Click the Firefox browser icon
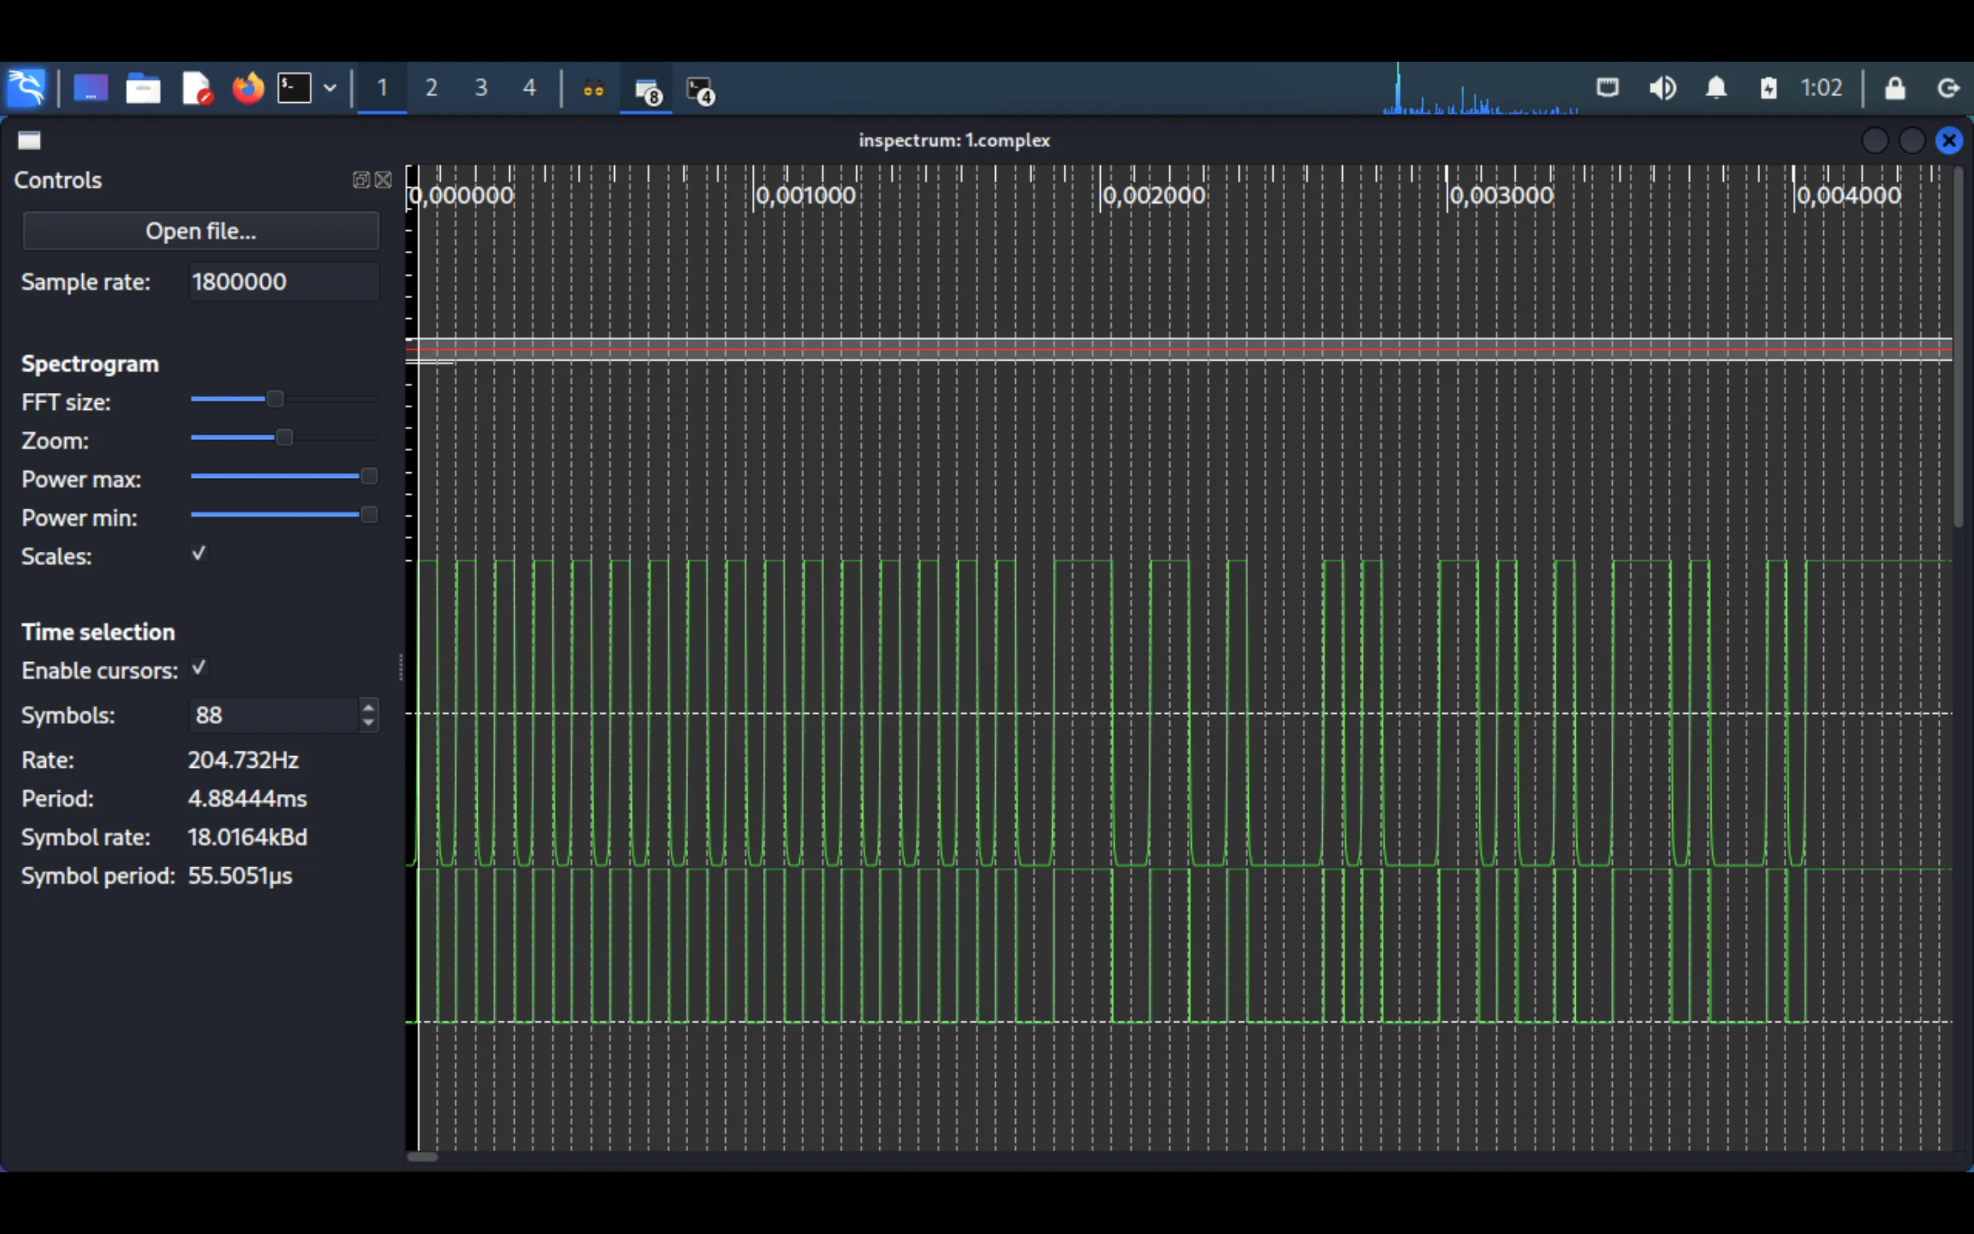1974x1234 pixels. point(247,88)
